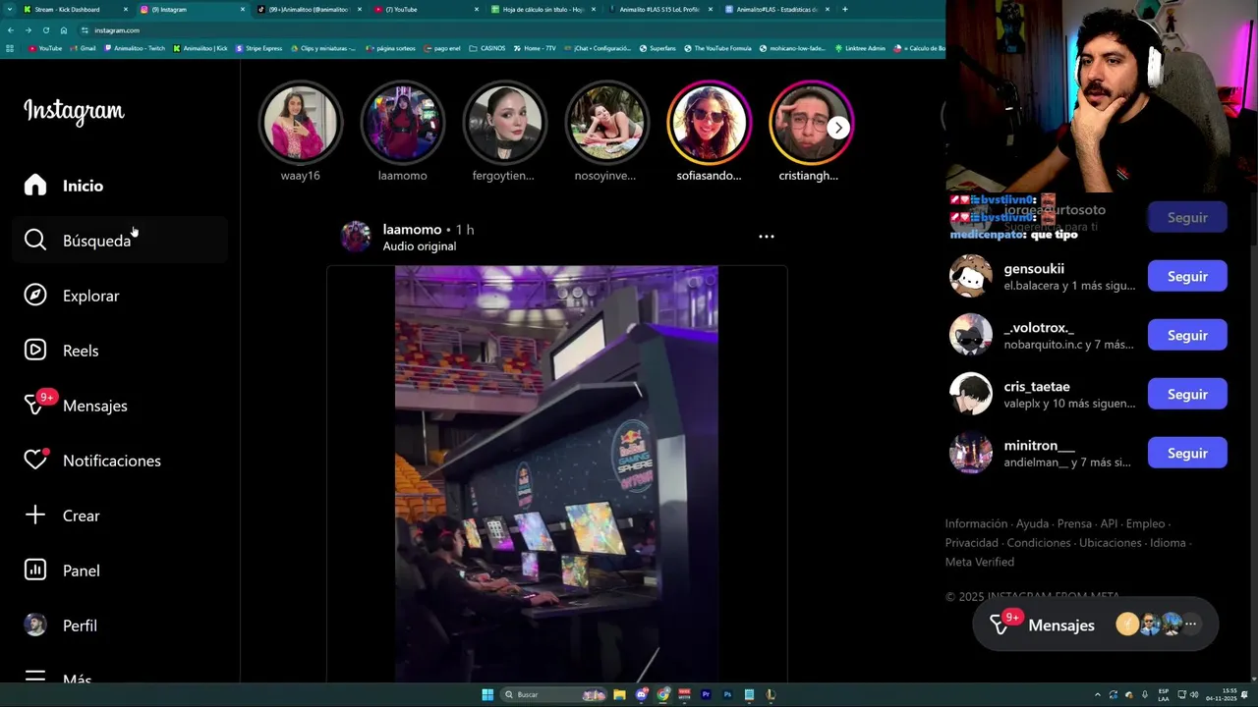View nosoyinve story

point(606,123)
